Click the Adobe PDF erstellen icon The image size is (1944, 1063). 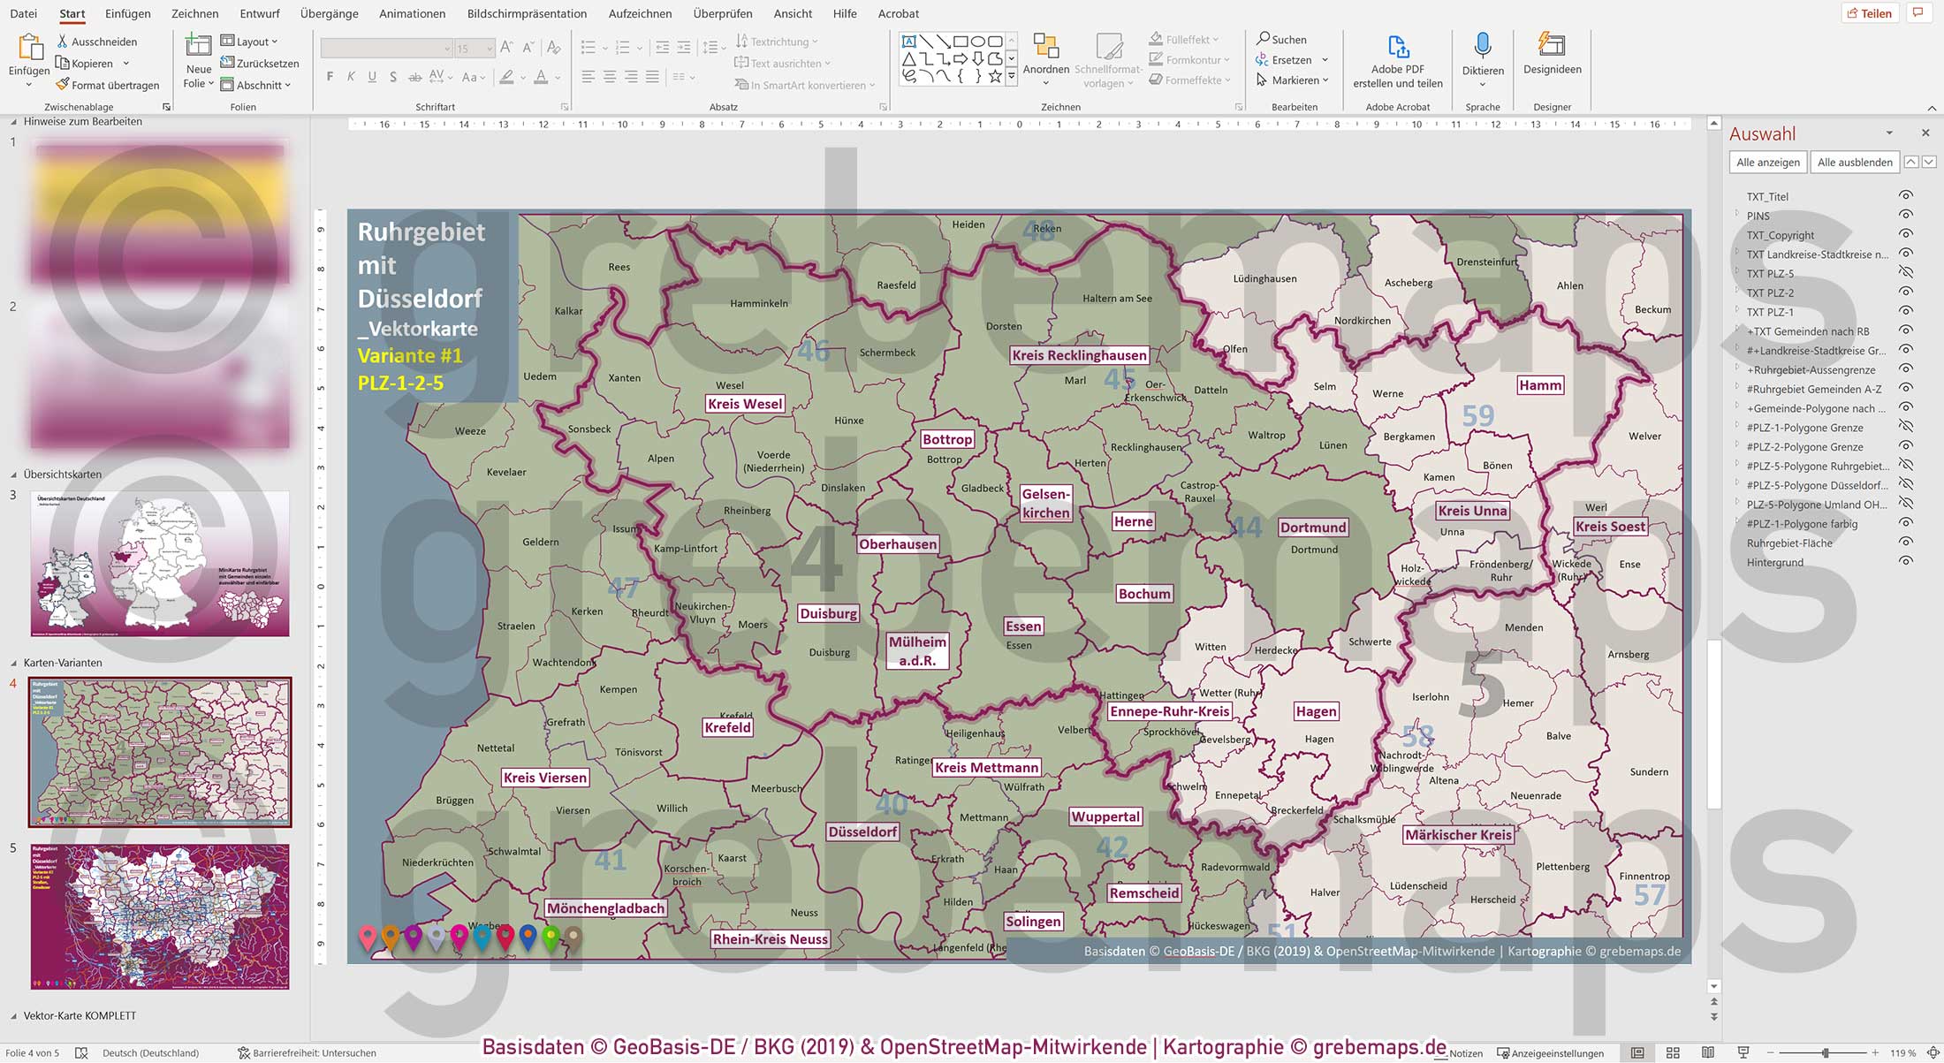point(1397,46)
